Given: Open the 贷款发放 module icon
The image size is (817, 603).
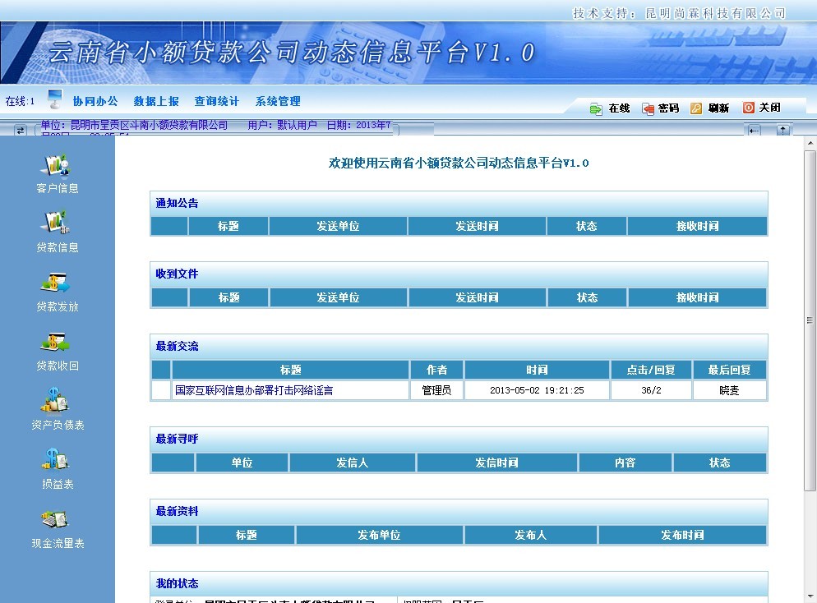Looking at the screenshot, I should (x=56, y=283).
